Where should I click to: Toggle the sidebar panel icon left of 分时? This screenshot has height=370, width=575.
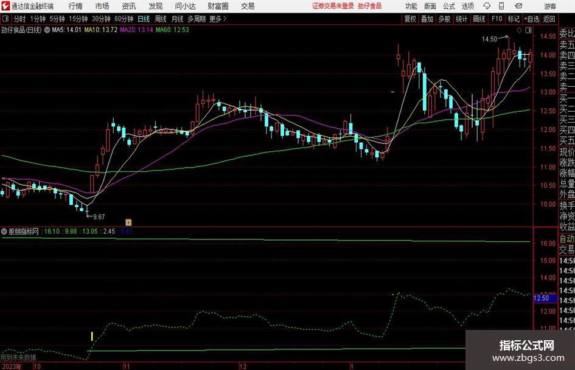click(x=5, y=19)
